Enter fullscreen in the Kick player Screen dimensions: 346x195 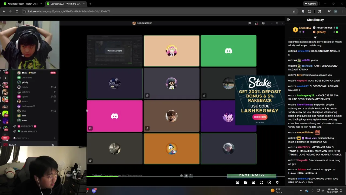pos(261,183)
